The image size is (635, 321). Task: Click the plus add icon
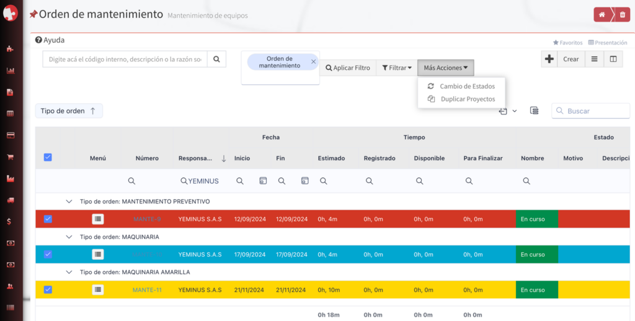click(x=549, y=59)
